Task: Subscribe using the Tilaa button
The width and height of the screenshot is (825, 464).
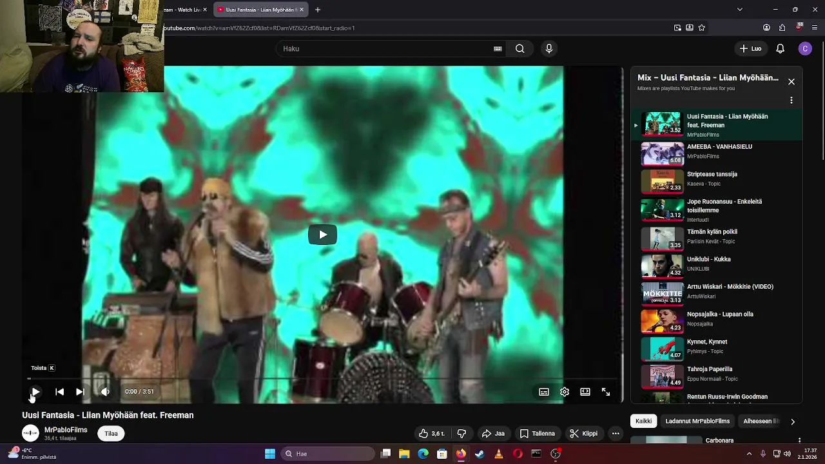Action: click(112, 434)
